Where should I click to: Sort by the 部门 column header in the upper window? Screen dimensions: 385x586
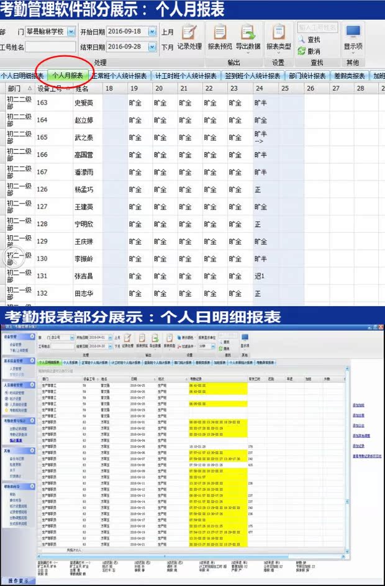(20, 89)
